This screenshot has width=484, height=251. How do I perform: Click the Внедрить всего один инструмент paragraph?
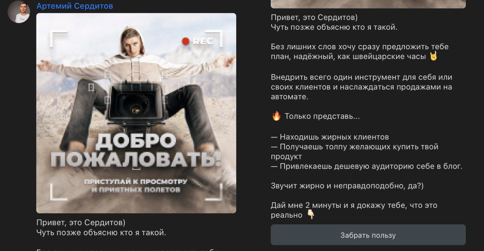pos(361,87)
